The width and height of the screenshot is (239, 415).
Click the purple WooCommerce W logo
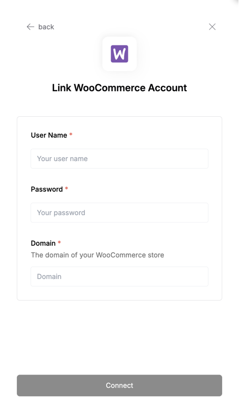(120, 54)
